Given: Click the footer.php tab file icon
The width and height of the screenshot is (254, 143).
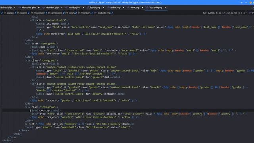Looking at the screenshot, I should pos(88,8).
